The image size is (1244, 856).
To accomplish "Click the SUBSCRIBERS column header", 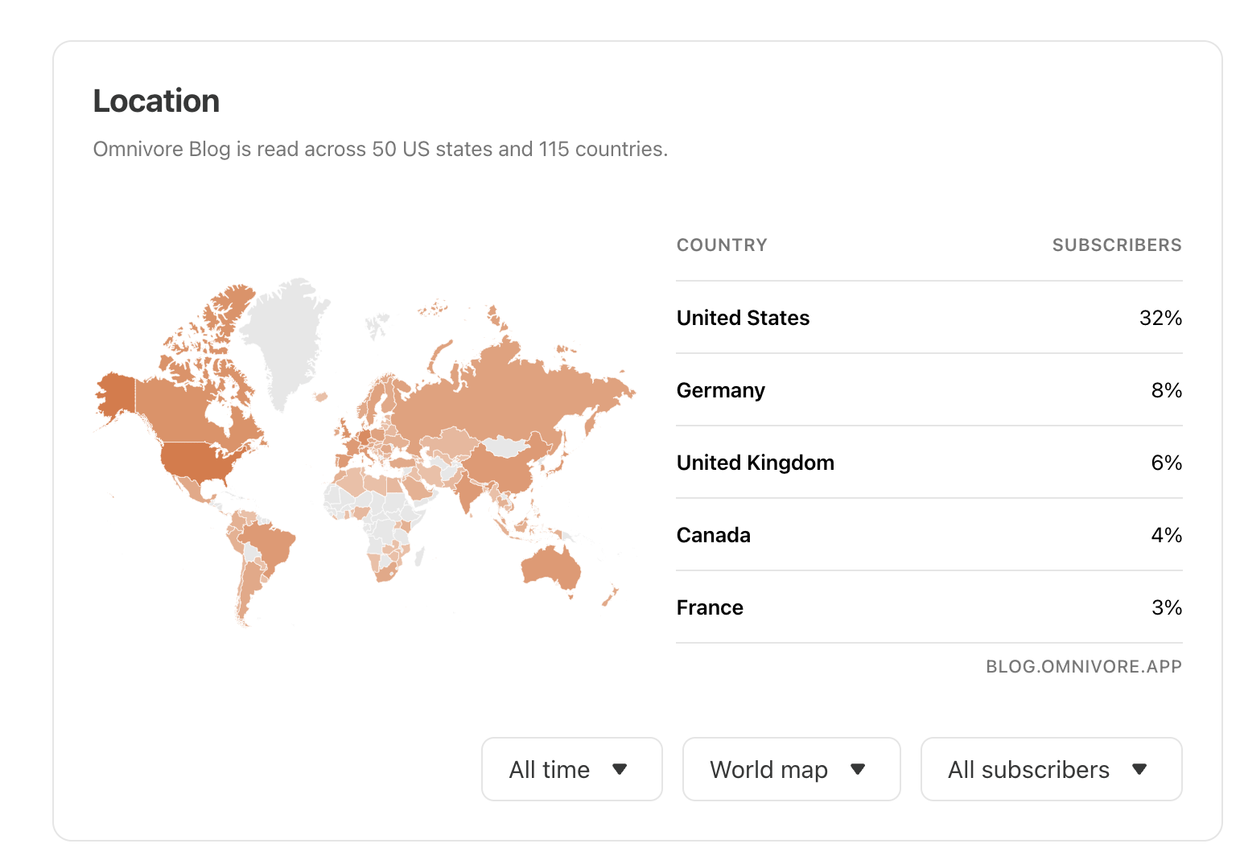I will [1116, 245].
